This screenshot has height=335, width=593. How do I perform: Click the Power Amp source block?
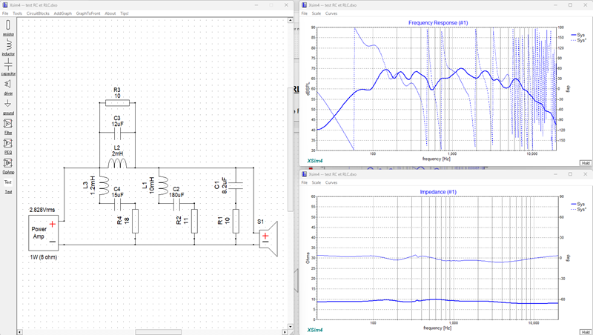click(44, 233)
